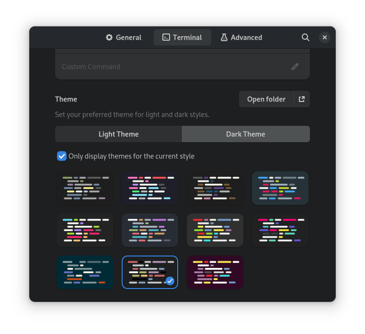Select the blue-gray theme at top right
The height and width of the screenshot is (334, 365).
pyautogui.click(x=280, y=188)
